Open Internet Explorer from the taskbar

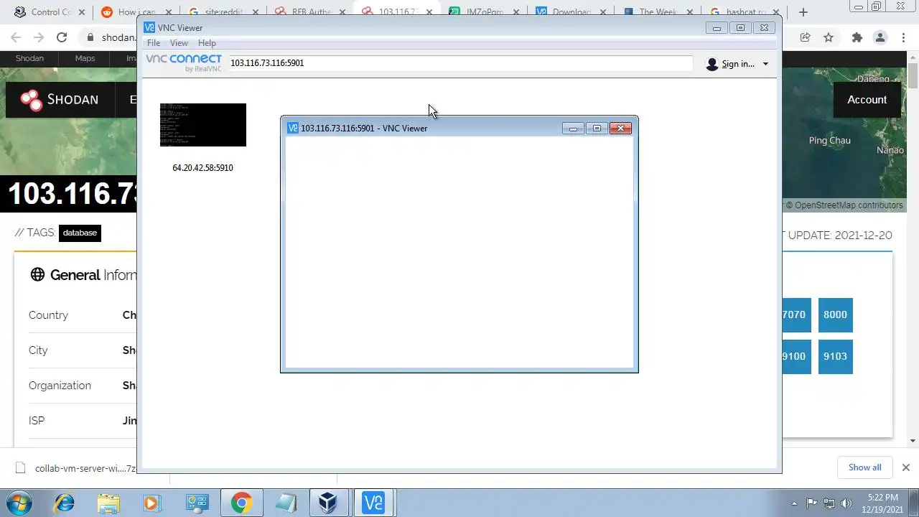tap(65, 503)
